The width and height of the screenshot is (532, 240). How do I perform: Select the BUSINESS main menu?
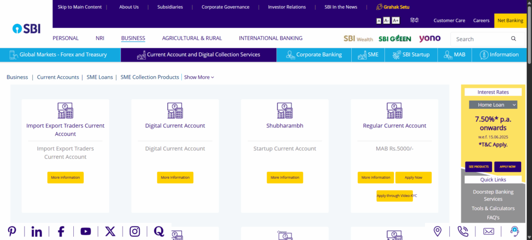133,38
